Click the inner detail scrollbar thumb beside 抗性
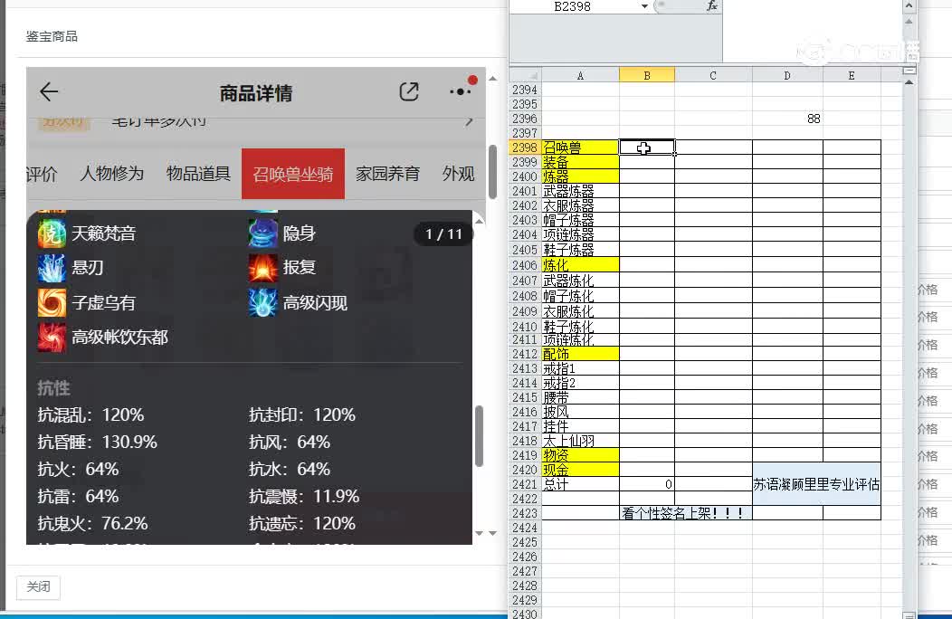 [x=479, y=436]
